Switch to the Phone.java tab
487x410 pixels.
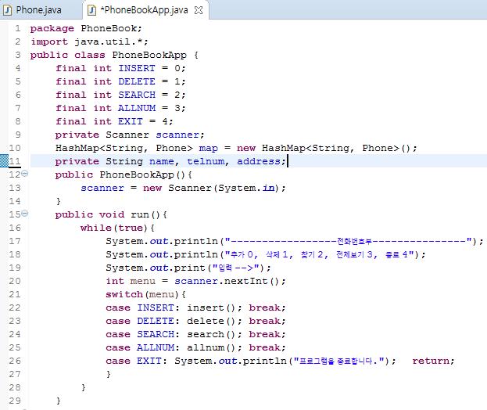click(38, 10)
